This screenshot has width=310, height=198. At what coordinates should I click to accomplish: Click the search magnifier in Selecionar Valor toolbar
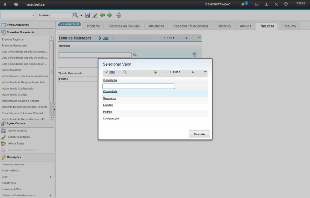125,72
